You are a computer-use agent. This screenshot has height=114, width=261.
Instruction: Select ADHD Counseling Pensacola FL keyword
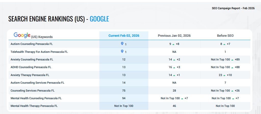tap(31, 67)
